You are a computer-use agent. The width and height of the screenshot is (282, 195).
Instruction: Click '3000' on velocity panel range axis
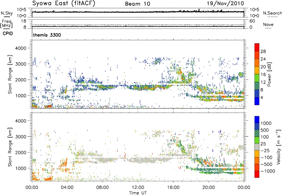[x=20, y=137]
